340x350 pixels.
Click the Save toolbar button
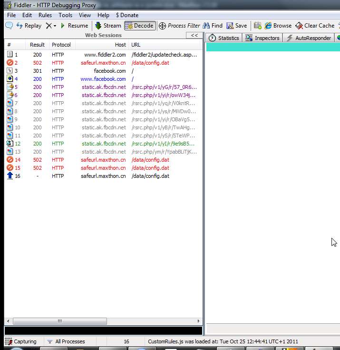tap(237, 26)
